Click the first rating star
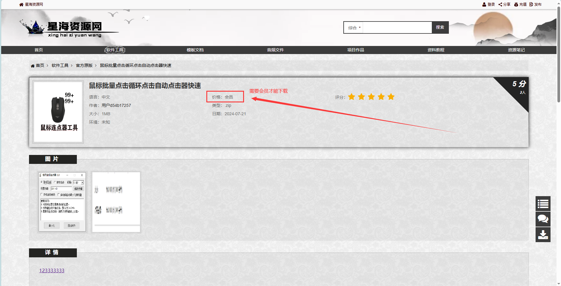The image size is (561, 286). [x=352, y=97]
